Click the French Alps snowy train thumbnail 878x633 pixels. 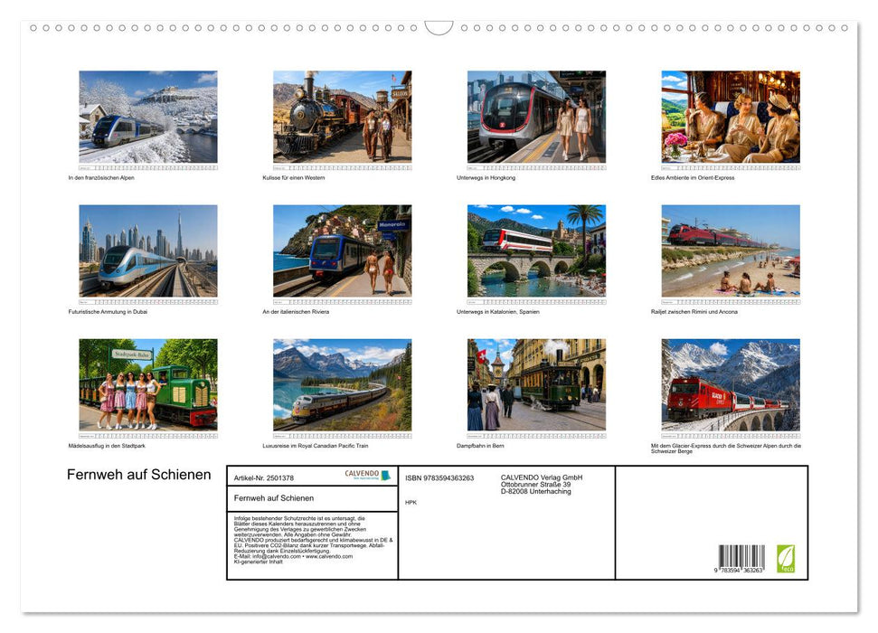coord(147,117)
